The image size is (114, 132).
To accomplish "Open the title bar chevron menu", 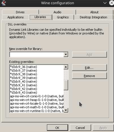I will [x=105, y=3].
